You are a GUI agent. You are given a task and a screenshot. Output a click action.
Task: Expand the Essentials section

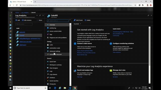point(77,24)
